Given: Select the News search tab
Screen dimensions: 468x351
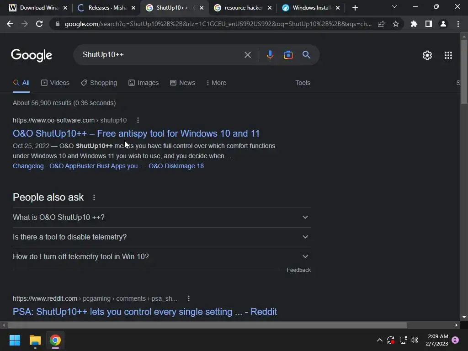Looking at the screenshot, I should (183, 83).
